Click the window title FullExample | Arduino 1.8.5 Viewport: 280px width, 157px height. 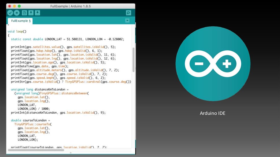point(71,6)
